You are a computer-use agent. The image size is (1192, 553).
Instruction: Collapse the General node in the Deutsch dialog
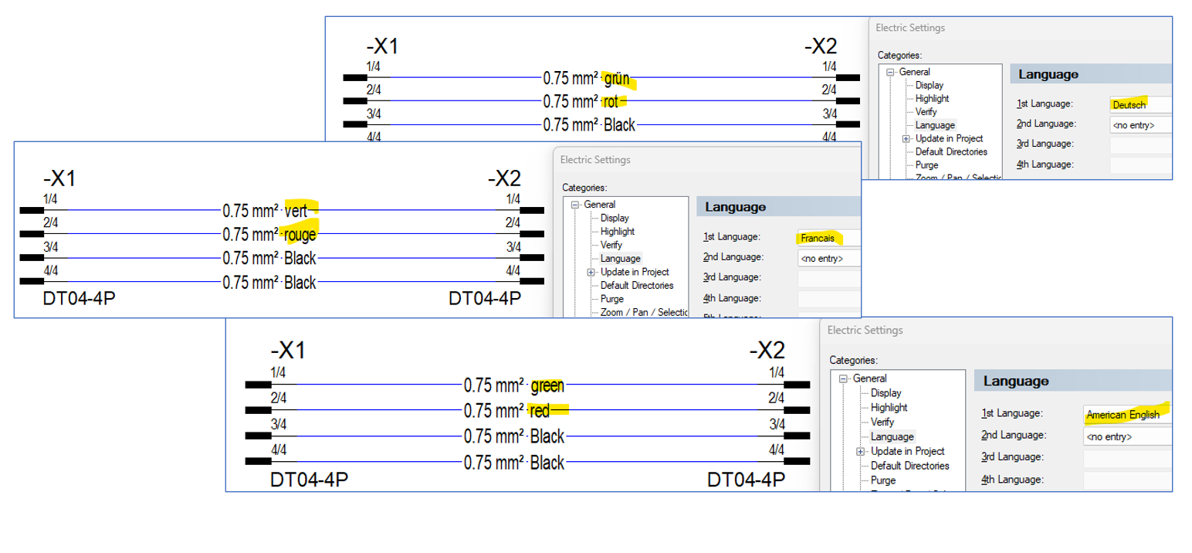890,72
